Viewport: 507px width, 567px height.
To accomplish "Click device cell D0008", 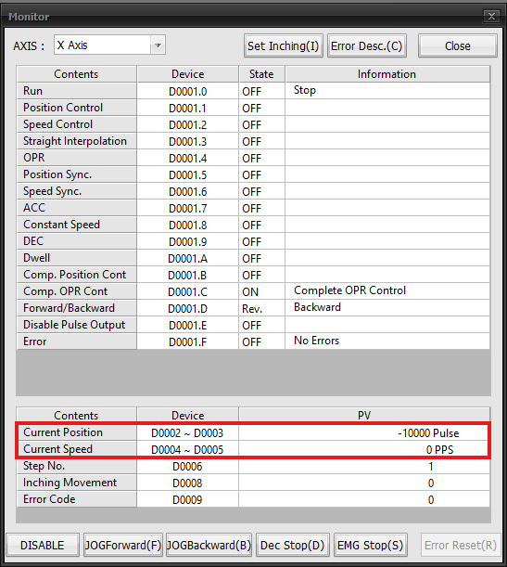I will 187,483.
